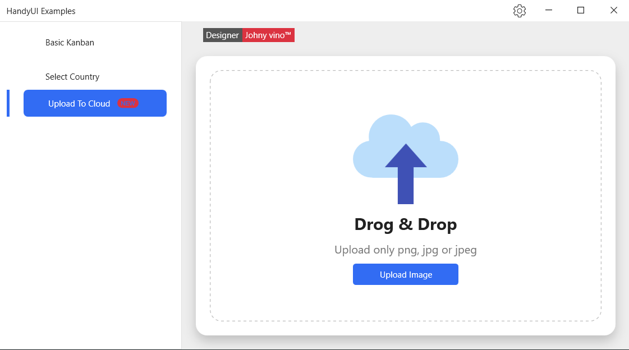Minimize the HandyUI Examples window
Image resolution: width=629 pixels, height=350 pixels.
[x=549, y=11]
